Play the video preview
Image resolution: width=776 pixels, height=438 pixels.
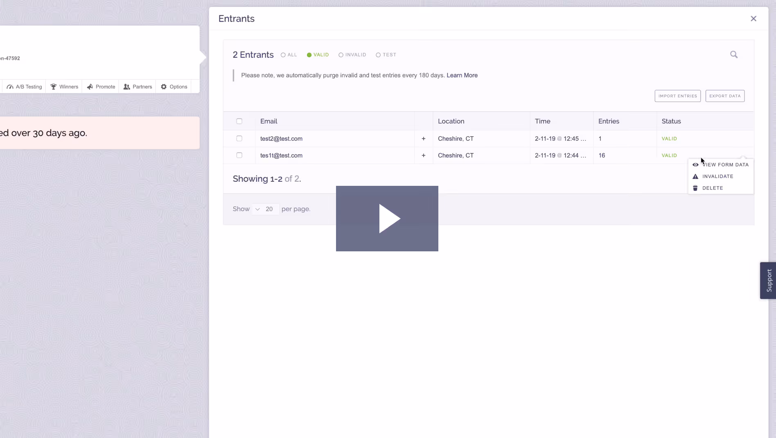pos(387,219)
